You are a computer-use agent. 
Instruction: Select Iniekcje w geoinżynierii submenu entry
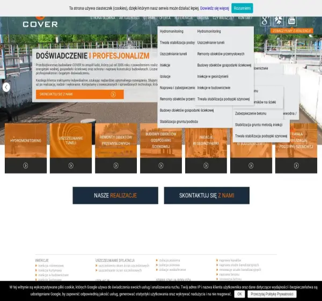(x=213, y=76)
